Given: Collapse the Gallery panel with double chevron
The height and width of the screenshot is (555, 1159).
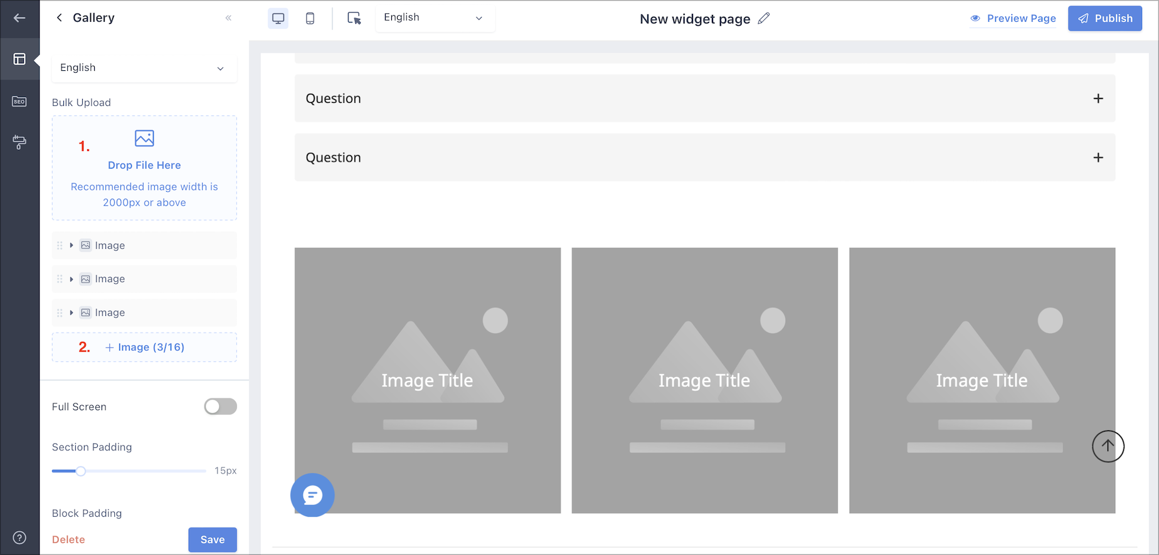Looking at the screenshot, I should click(228, 18).
